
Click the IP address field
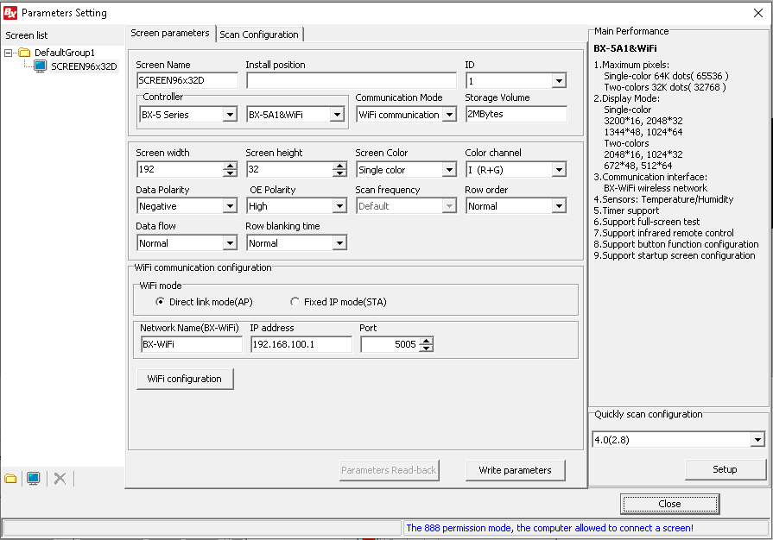[x=301, y=344]
